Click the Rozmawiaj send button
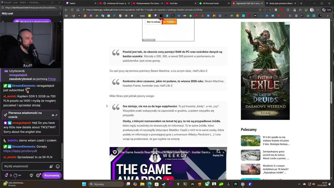Image resolution: width=334 pixels, height=188 pixels. point(52,175)
